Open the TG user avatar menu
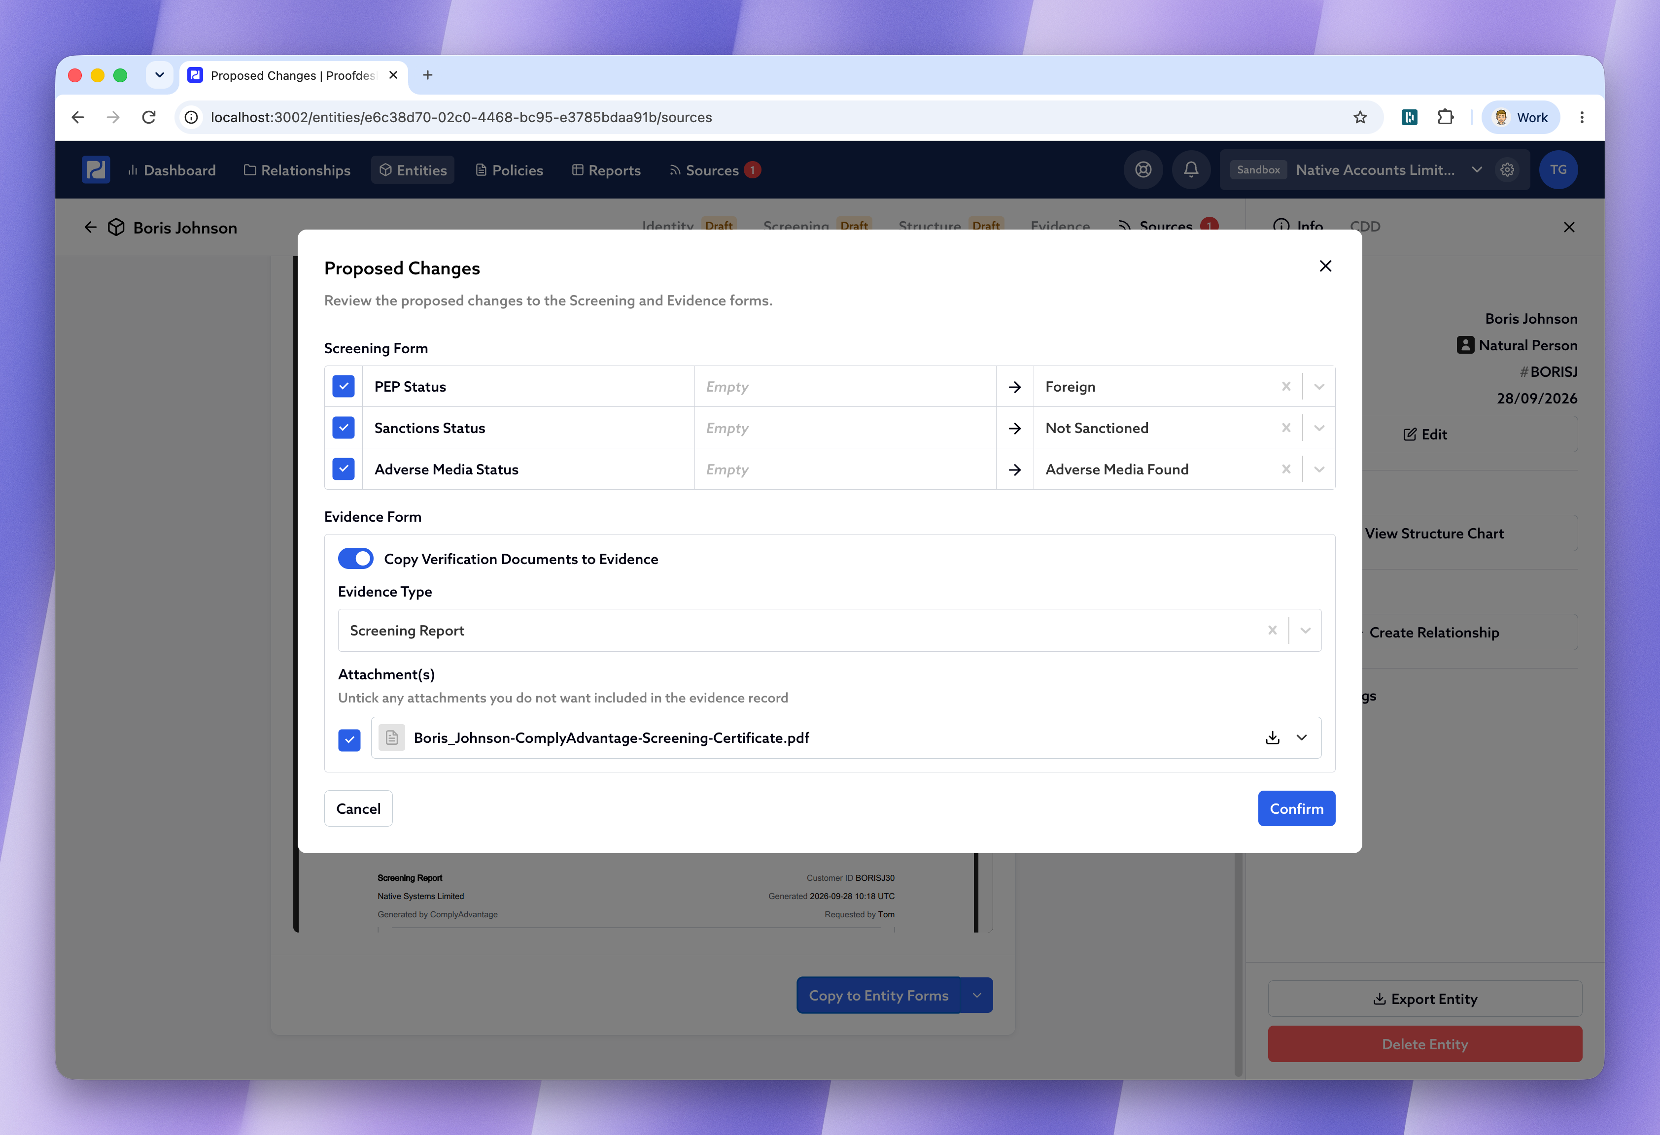 [1558, 170]
